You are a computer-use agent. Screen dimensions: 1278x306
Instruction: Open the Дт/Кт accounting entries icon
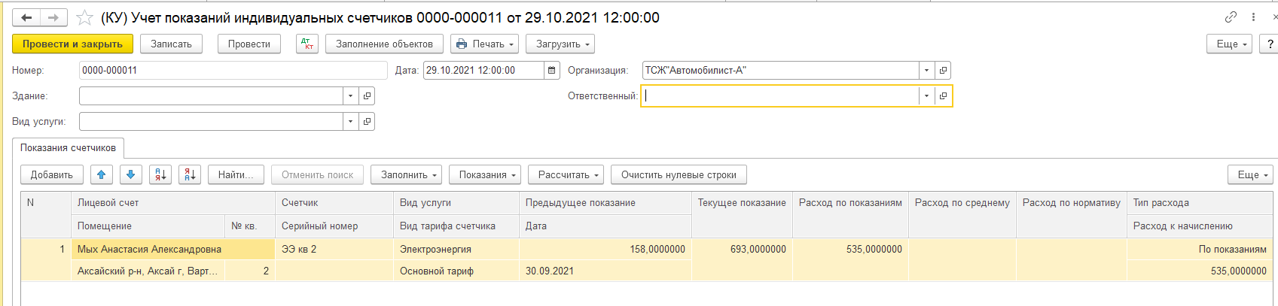tap(307, 44)
